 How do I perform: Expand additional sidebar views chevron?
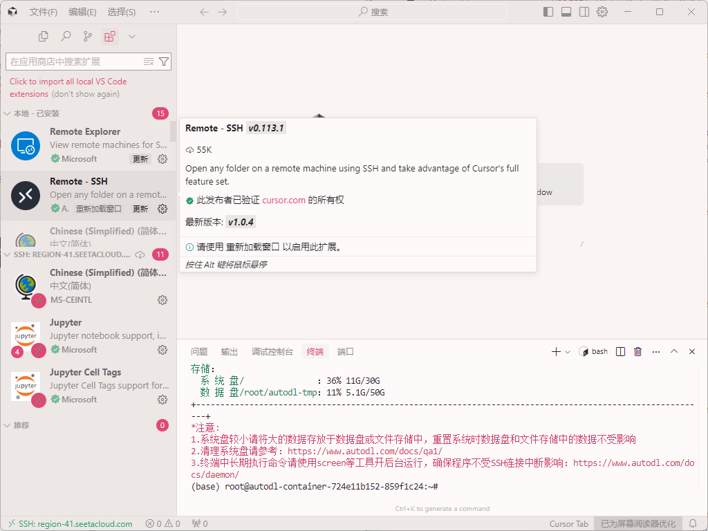tap(132, 37)
